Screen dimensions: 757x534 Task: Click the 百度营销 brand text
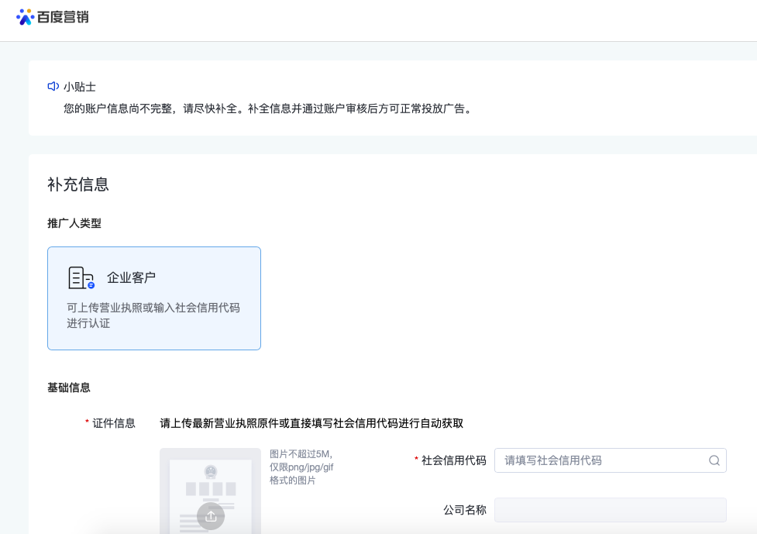(x=64, y=16)
